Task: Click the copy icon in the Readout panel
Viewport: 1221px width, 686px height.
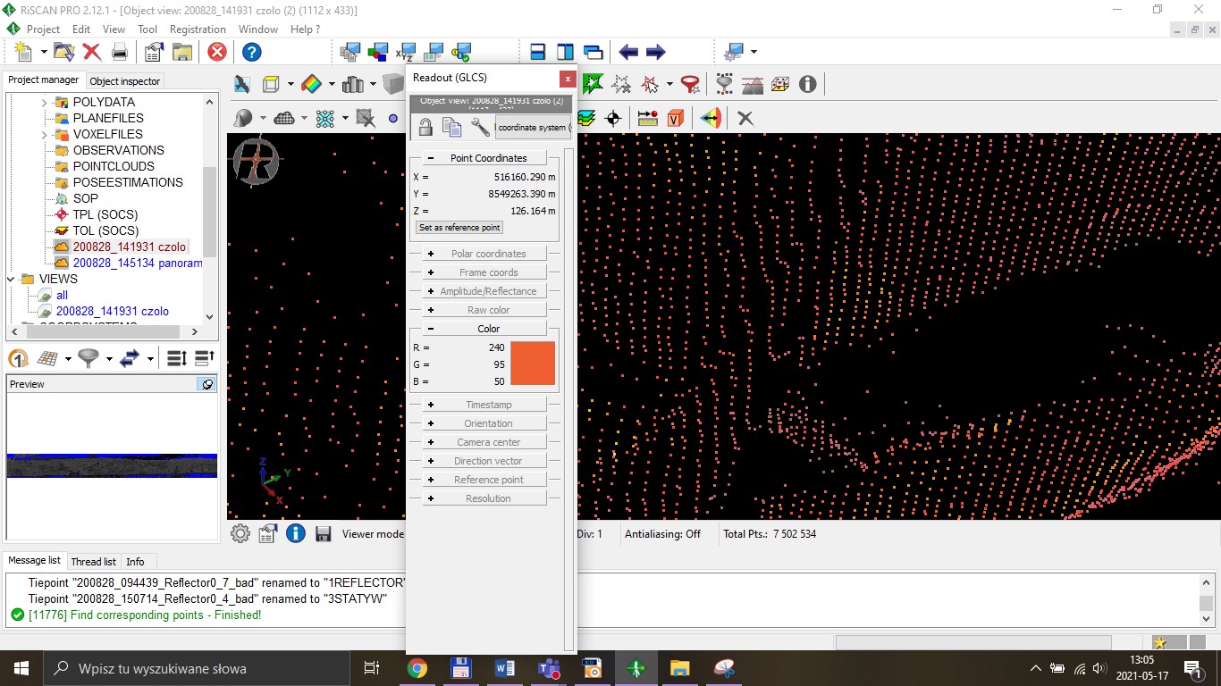Action: pos(452,128)
